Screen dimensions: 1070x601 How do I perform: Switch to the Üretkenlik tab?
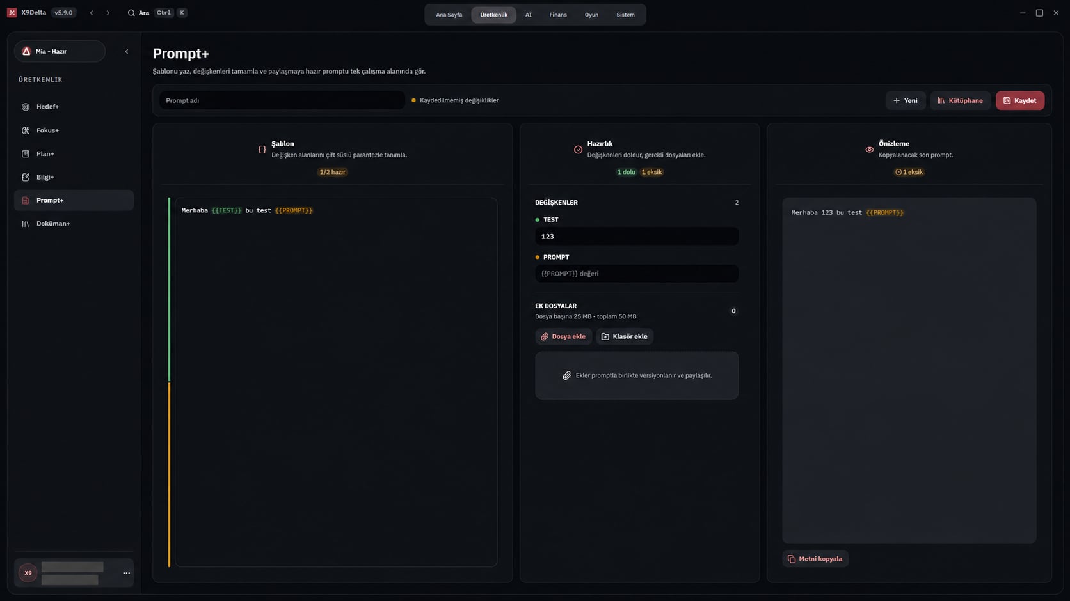tap(493, 15)
